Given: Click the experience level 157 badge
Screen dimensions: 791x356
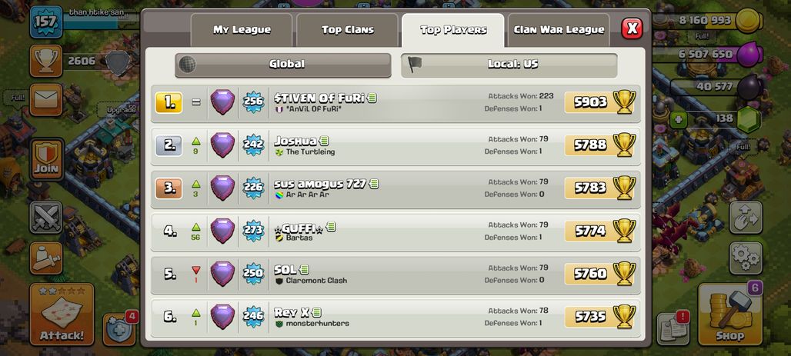Looking at the screenshot, I should click(x=46, y=23).
